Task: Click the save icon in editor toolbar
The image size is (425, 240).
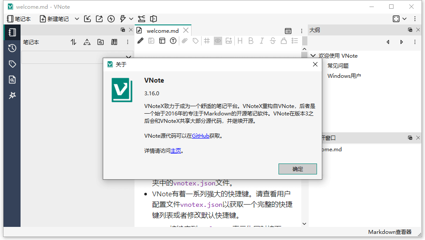Action: (x=151, y=41)
